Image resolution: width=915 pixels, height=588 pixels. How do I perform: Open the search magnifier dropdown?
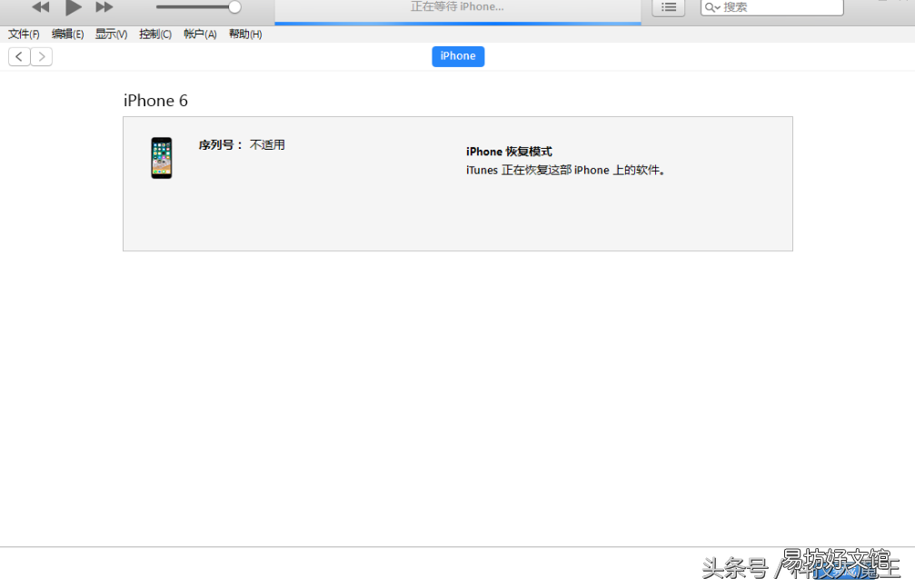[x=712, y=7]
